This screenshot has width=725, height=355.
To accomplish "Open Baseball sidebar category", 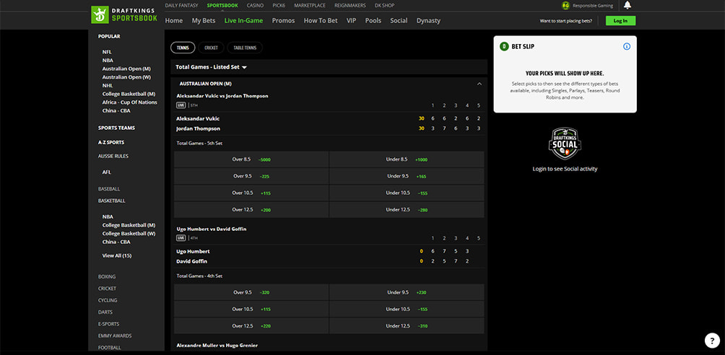I will [108, 189].
